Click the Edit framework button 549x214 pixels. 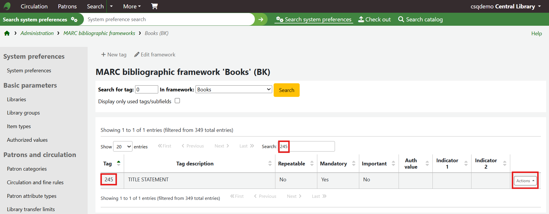[x=155, y=55]
